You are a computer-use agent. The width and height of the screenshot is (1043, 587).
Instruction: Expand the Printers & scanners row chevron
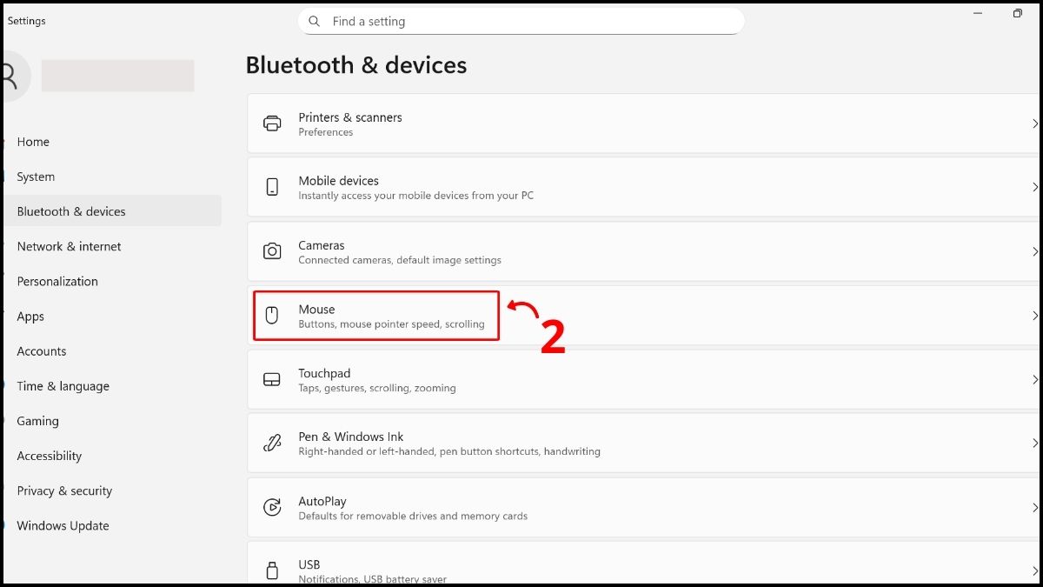[x=1034, y=123]
